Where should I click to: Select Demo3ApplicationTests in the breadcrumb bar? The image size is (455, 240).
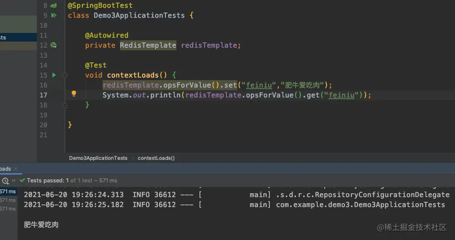[98, 158]
